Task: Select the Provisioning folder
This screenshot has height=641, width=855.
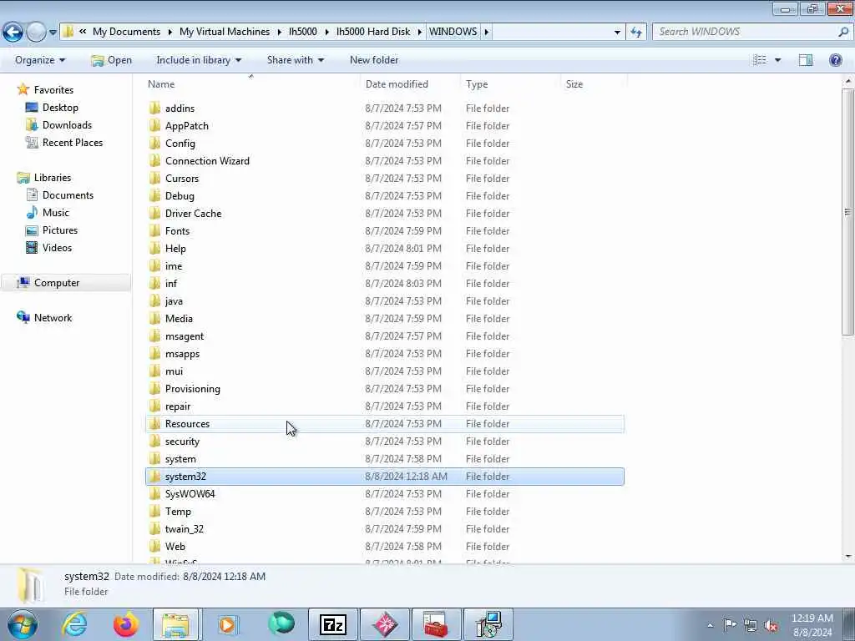Action: click(193, 389)
